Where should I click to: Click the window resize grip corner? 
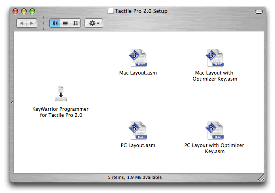pyautogui.click(x=261, y=178)
